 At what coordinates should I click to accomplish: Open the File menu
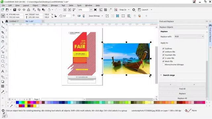tap(3, 5)
